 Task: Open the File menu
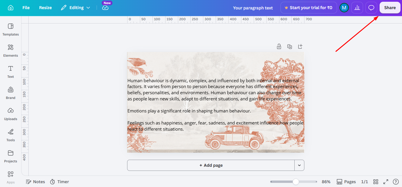(x=26, y=8)
